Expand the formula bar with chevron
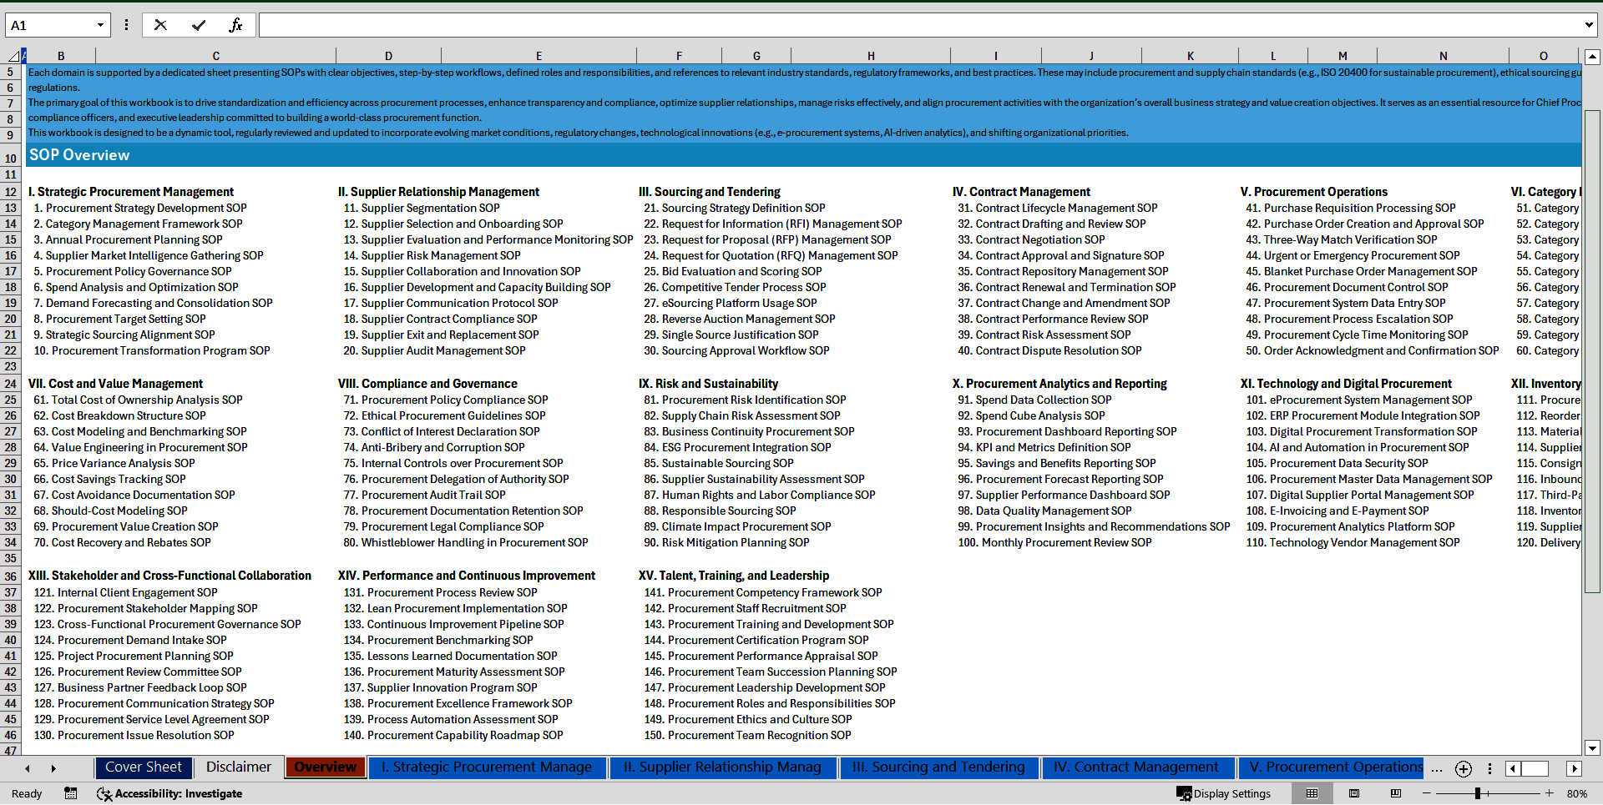 (x=1588, y=25)
